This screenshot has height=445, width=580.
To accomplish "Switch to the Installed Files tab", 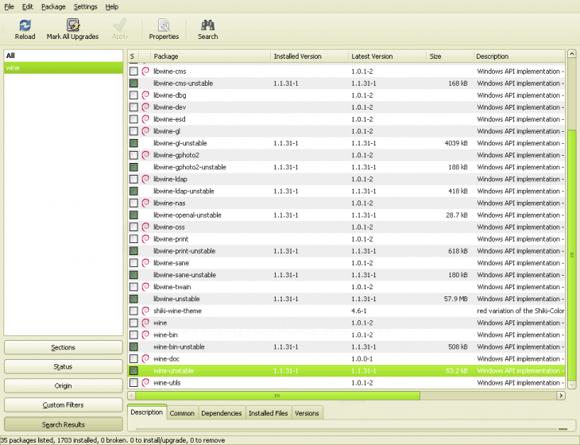I will (x=269, y=413).
